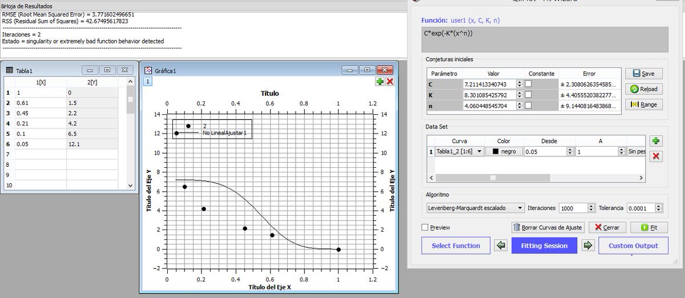Click the function formula text box
This screenshot has height=298, width=685.
(545, 39)
